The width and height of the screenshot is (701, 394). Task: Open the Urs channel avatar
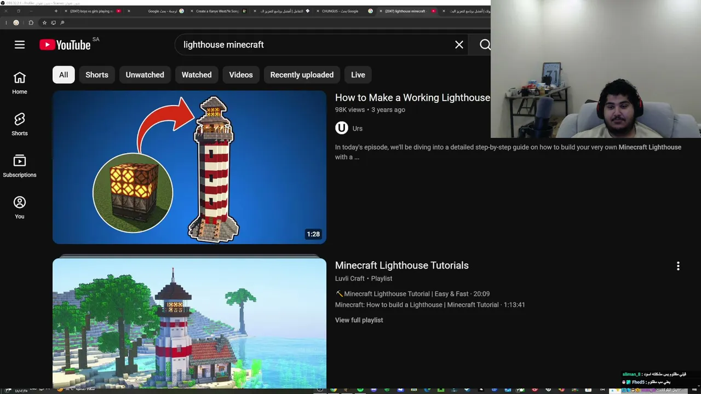342,128
